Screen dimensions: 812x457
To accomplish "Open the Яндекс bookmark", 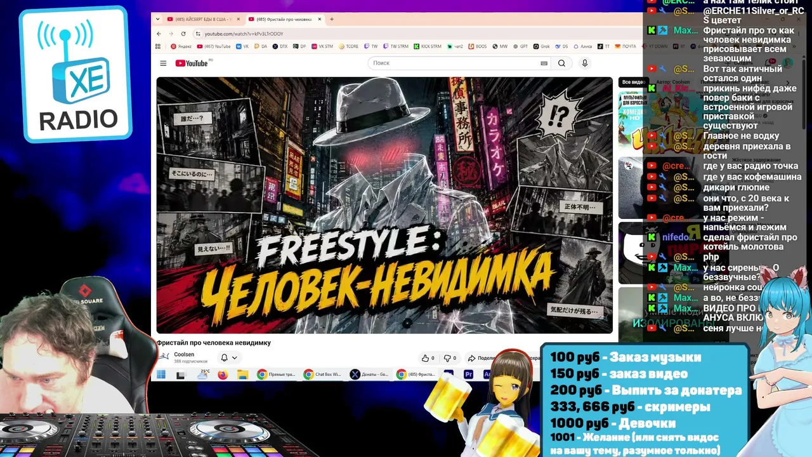I will coord(181,46).
